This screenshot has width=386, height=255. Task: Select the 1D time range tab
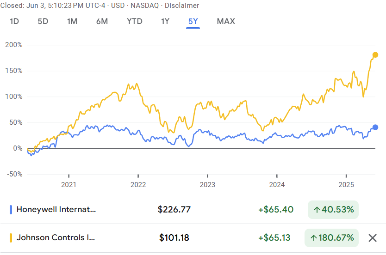coord(14,21)
